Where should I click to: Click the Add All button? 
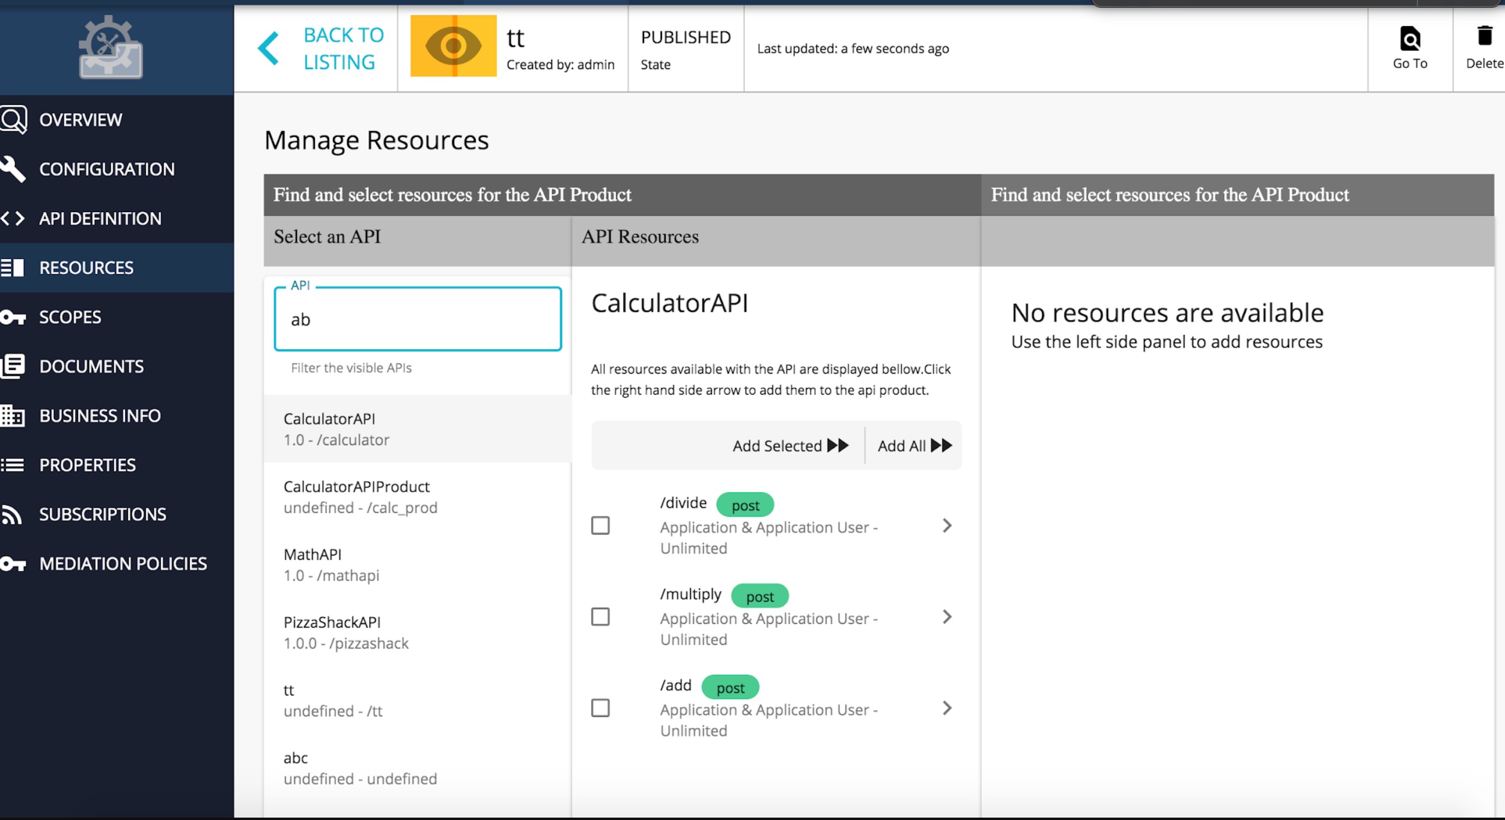click(913, 445)
